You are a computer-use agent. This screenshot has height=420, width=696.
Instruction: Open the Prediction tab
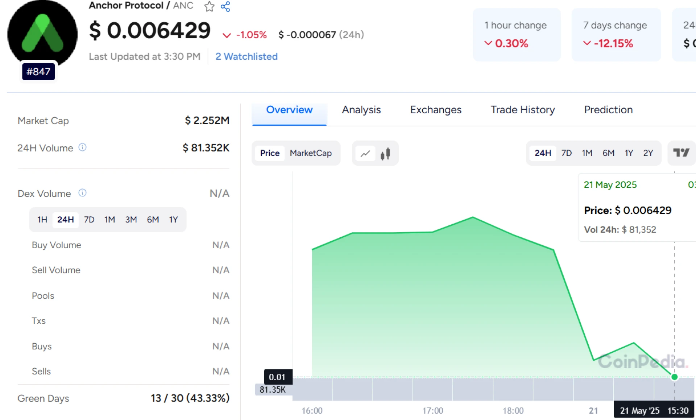[608, 110]
